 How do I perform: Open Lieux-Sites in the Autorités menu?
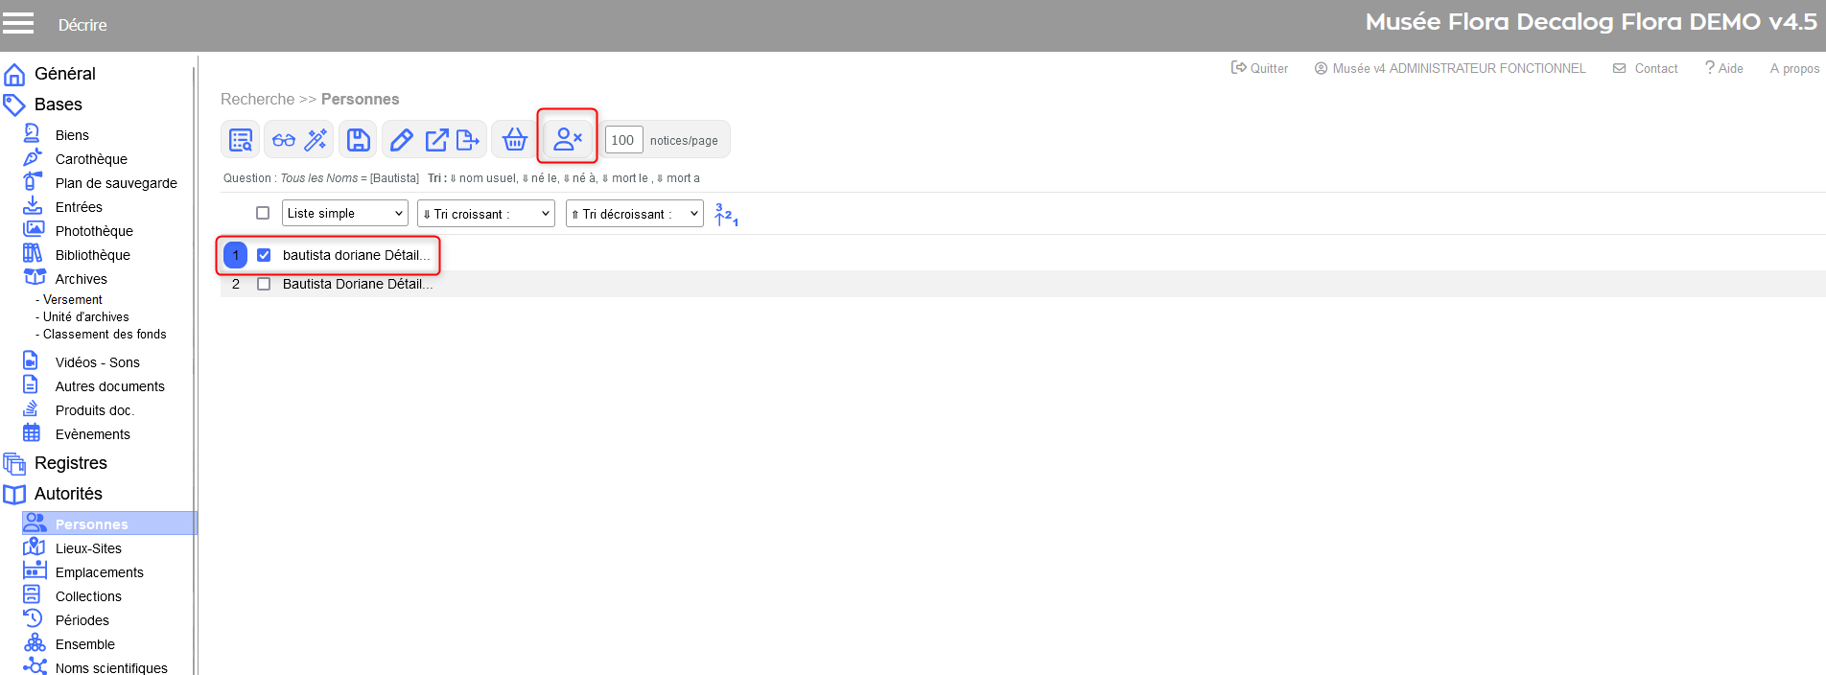point(88,548)
